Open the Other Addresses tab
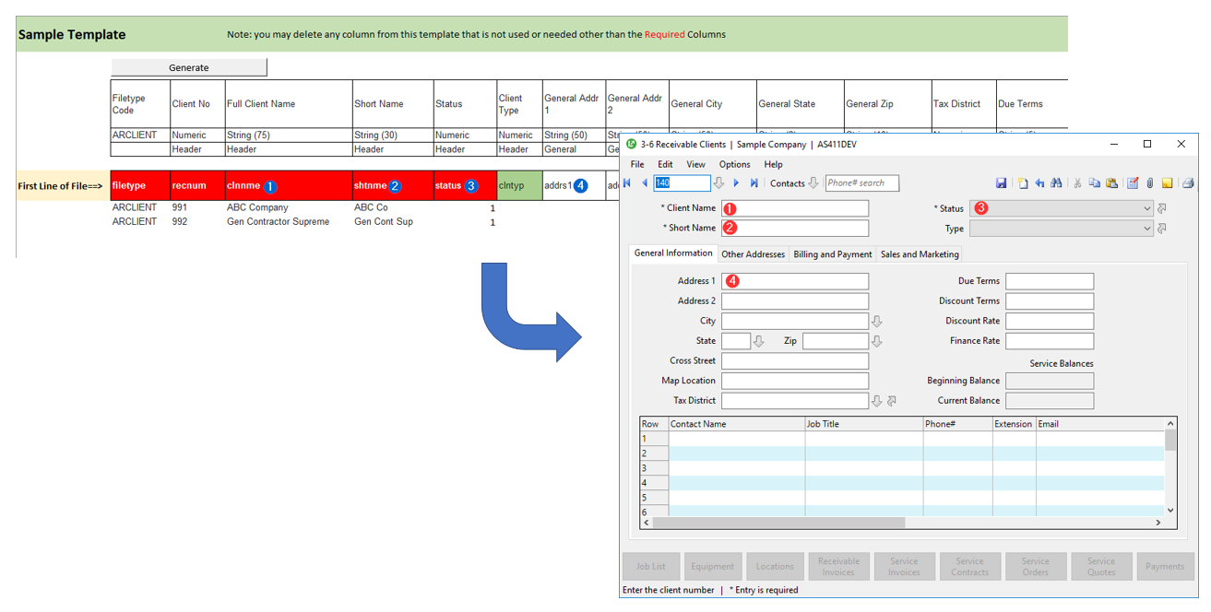 (753, 254)
